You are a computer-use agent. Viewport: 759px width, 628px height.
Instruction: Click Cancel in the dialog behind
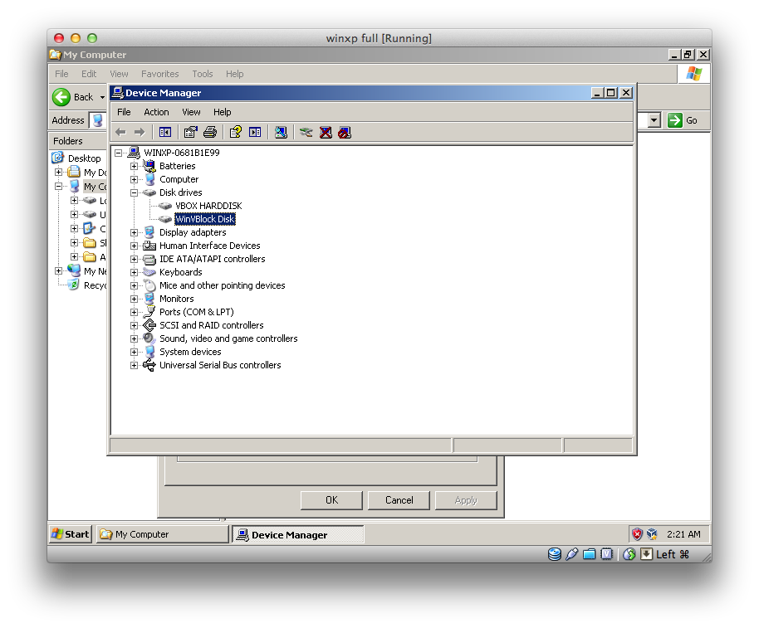click(x=399, y=500)
